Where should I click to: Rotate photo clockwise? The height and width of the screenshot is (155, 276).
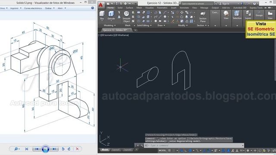[x=69, y=149]
